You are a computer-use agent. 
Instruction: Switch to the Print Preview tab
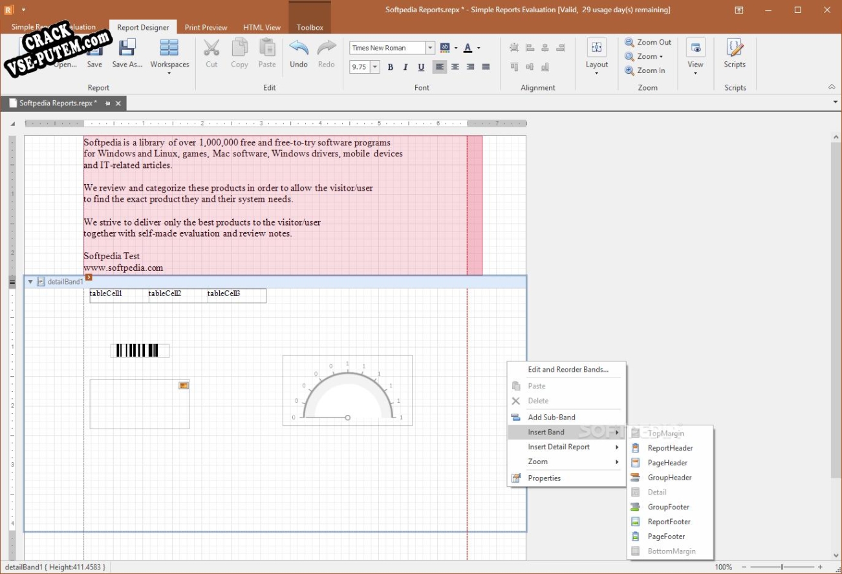(206, 27)
